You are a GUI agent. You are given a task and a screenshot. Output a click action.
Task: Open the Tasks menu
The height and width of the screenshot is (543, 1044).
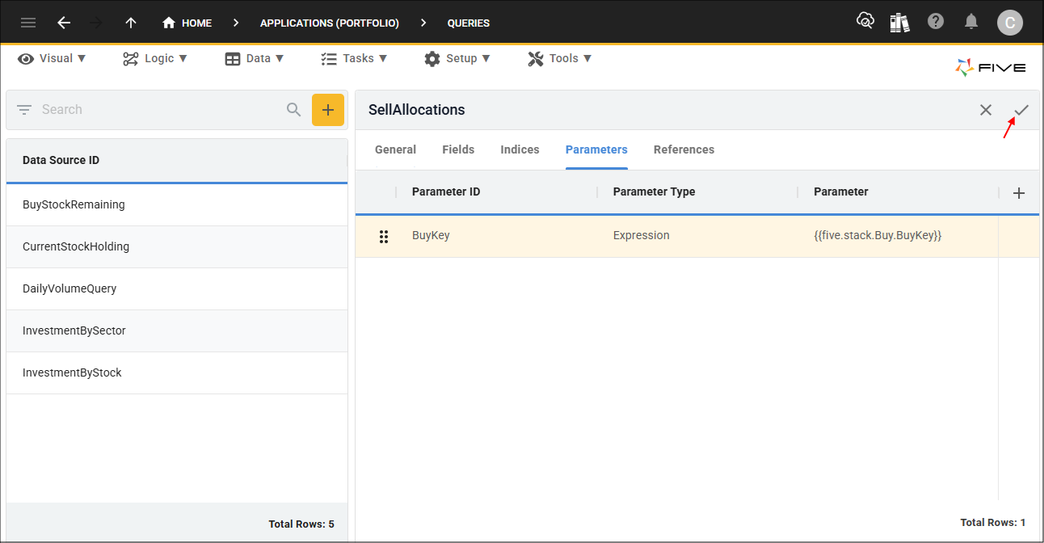tap(354, 58)
